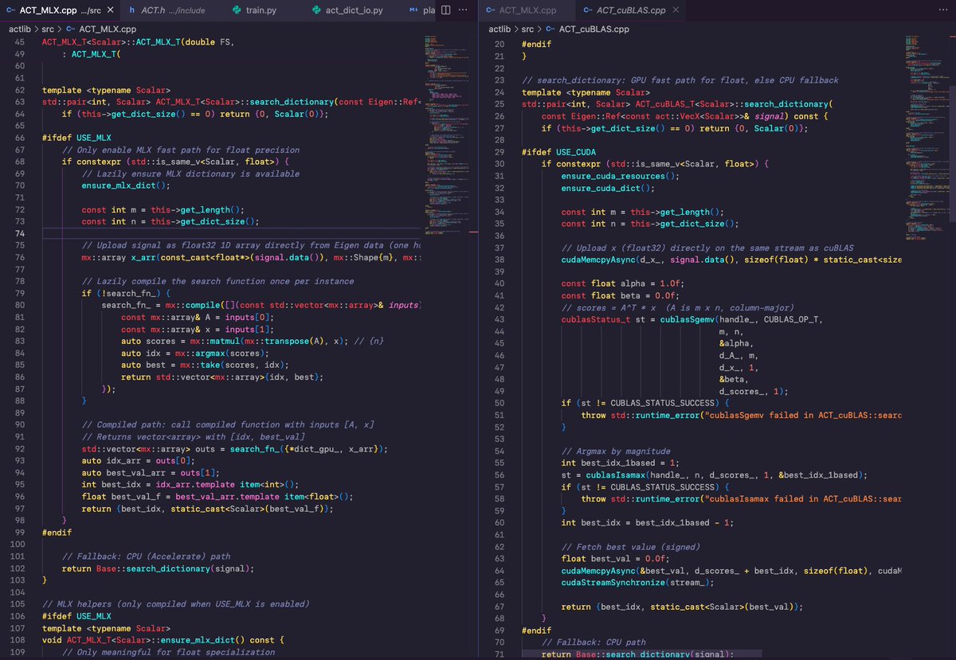This screenshot has width=956, height=660.
Task: Click 'actlib' breadcrumb in left editor
Action: tap(21, 29)
